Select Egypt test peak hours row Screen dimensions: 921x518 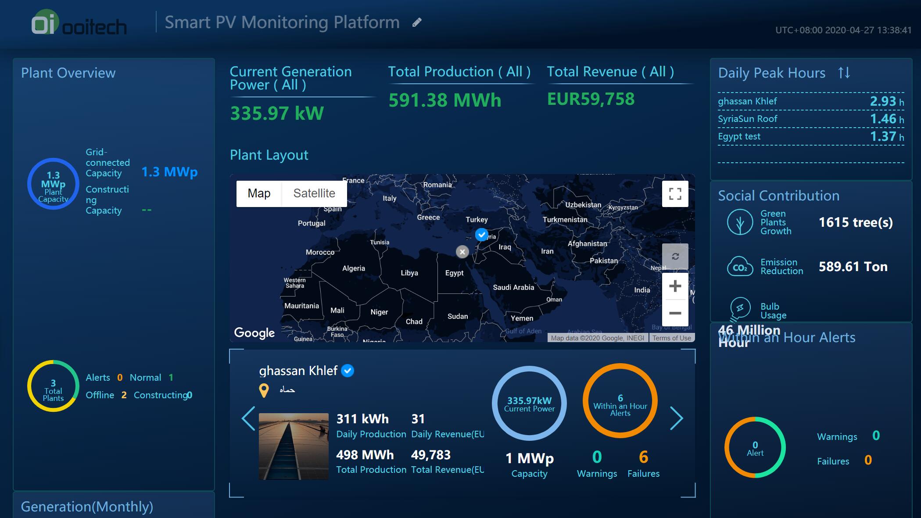(x=811, y=136)
